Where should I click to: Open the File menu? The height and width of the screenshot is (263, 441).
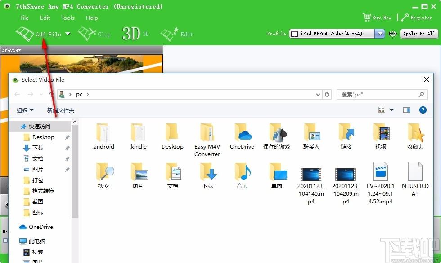(24, 18)
